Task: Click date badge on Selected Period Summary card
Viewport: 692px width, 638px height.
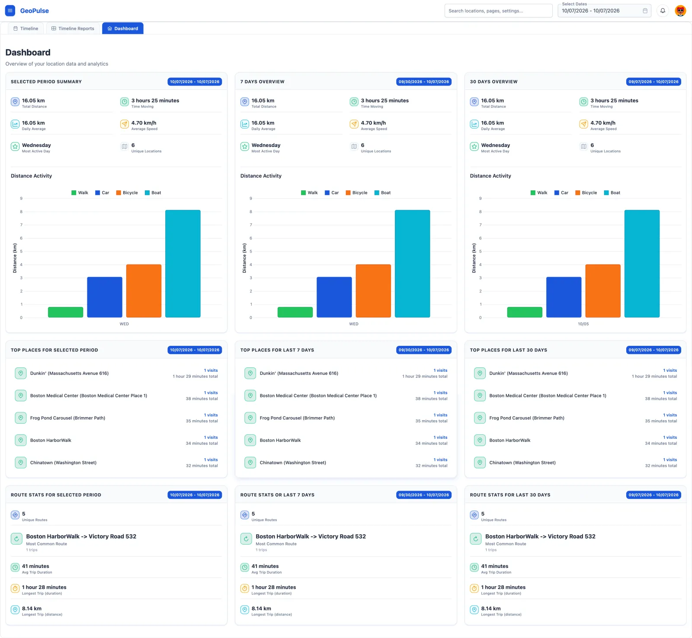Action: click(195, 82)
